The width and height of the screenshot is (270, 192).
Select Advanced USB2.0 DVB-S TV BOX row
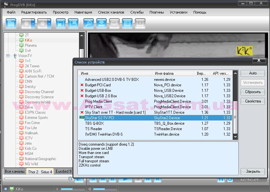155,80
